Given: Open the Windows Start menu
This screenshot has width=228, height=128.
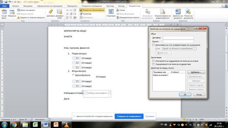Looking at the screenshot, I should tap(5, 125).
